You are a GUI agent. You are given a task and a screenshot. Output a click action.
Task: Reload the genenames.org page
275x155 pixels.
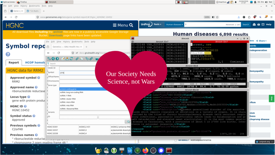coord(16,17)
